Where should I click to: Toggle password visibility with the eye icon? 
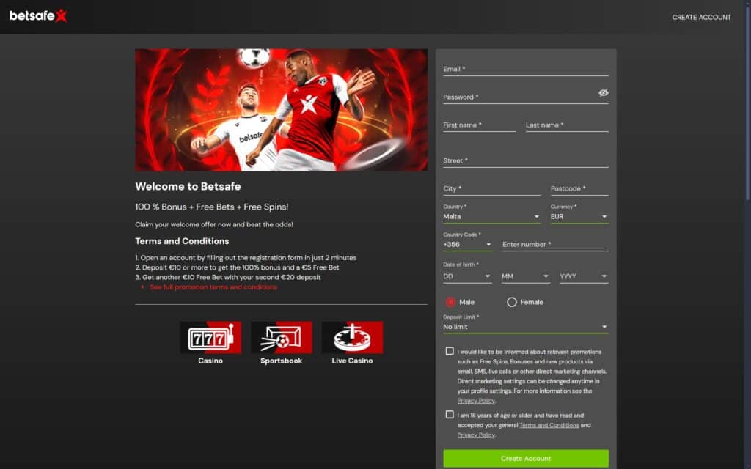[x=603, y=93]
